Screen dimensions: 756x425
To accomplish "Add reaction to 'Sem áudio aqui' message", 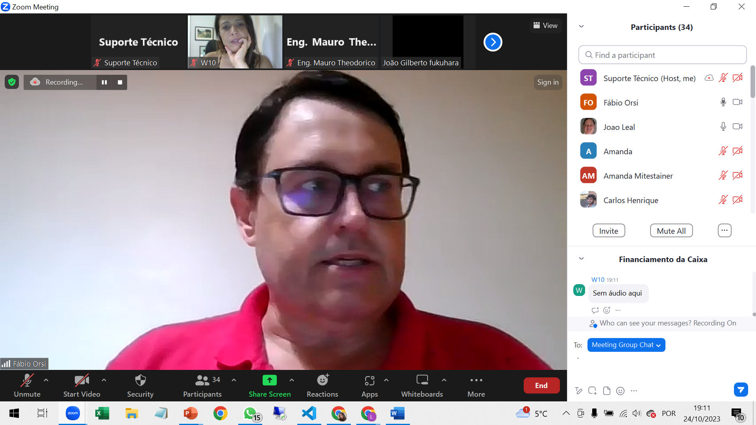I will click(x=607, y=310).
